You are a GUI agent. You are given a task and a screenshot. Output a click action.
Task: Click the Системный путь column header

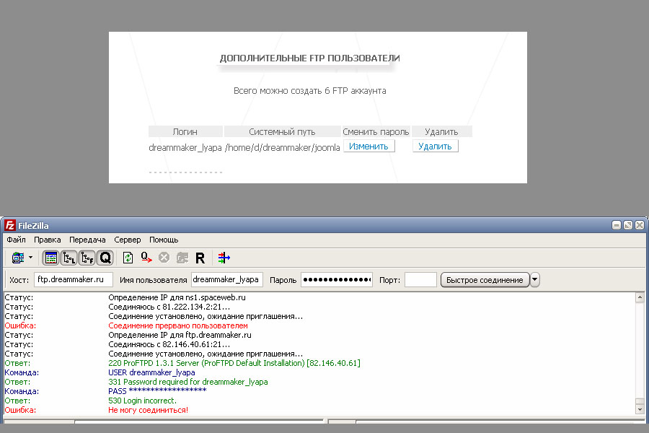[282, 132]
